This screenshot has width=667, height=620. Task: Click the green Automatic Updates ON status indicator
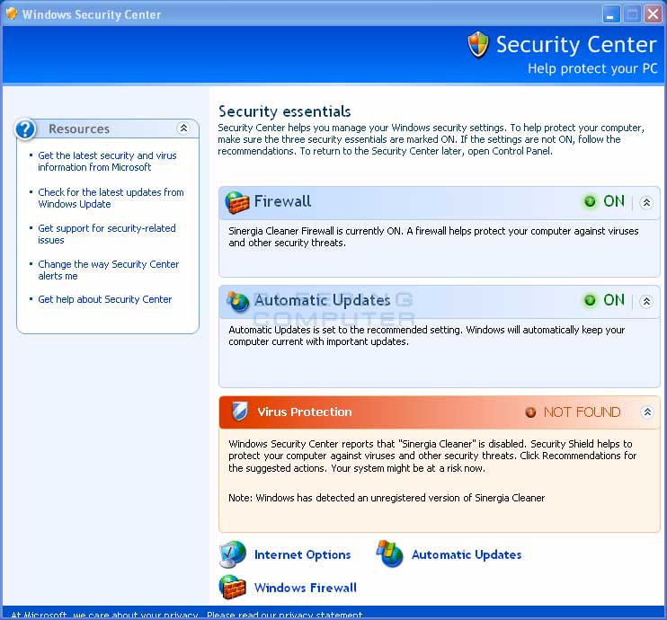coord(590,300)
